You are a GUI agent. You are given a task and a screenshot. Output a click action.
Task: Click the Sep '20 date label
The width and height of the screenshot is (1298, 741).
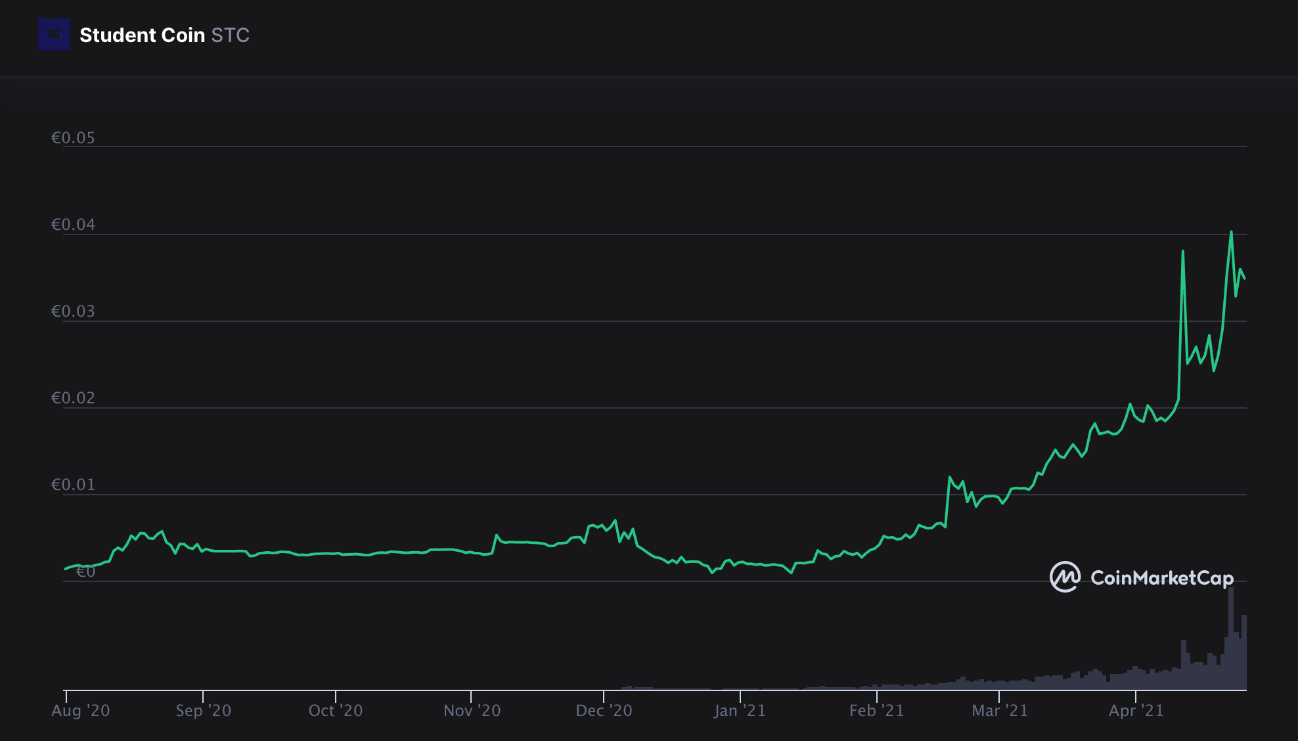[204, 711]
